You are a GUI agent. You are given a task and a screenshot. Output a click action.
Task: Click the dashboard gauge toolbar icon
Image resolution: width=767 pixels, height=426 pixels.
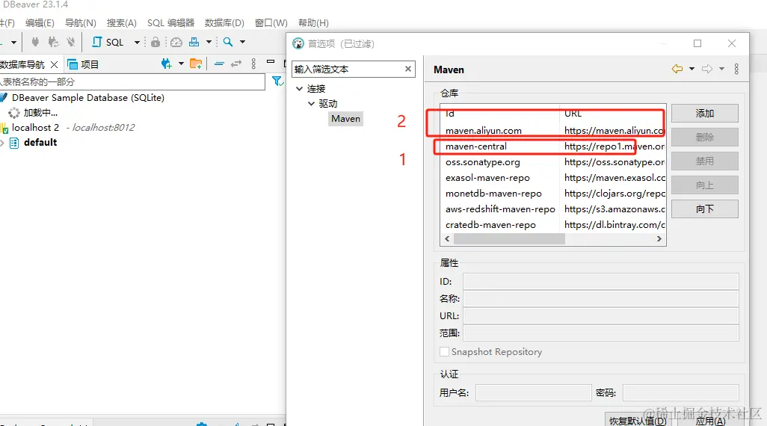click(176, 42)
